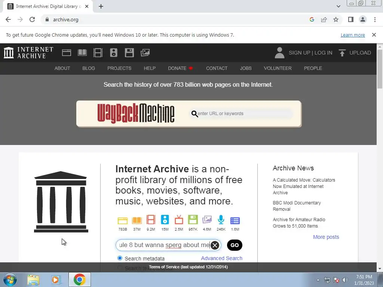Open Chrome profile avatar button
383x287 pixels.
coord(363,19)
